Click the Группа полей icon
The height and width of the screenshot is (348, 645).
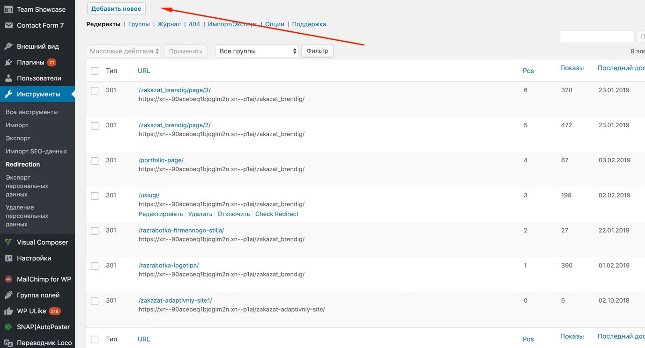[x=8, y=295]
